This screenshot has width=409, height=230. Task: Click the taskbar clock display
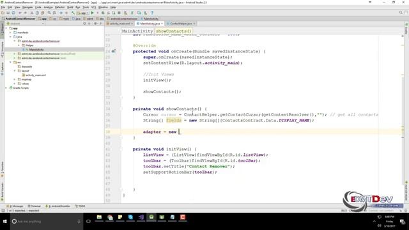(389, 222)
